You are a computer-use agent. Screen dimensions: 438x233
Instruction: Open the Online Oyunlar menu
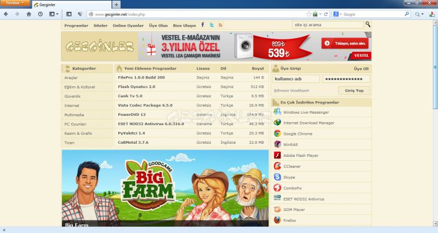(x=128, y=26)
